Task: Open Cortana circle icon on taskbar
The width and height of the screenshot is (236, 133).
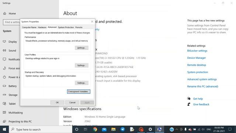Action: click(77, 129)
